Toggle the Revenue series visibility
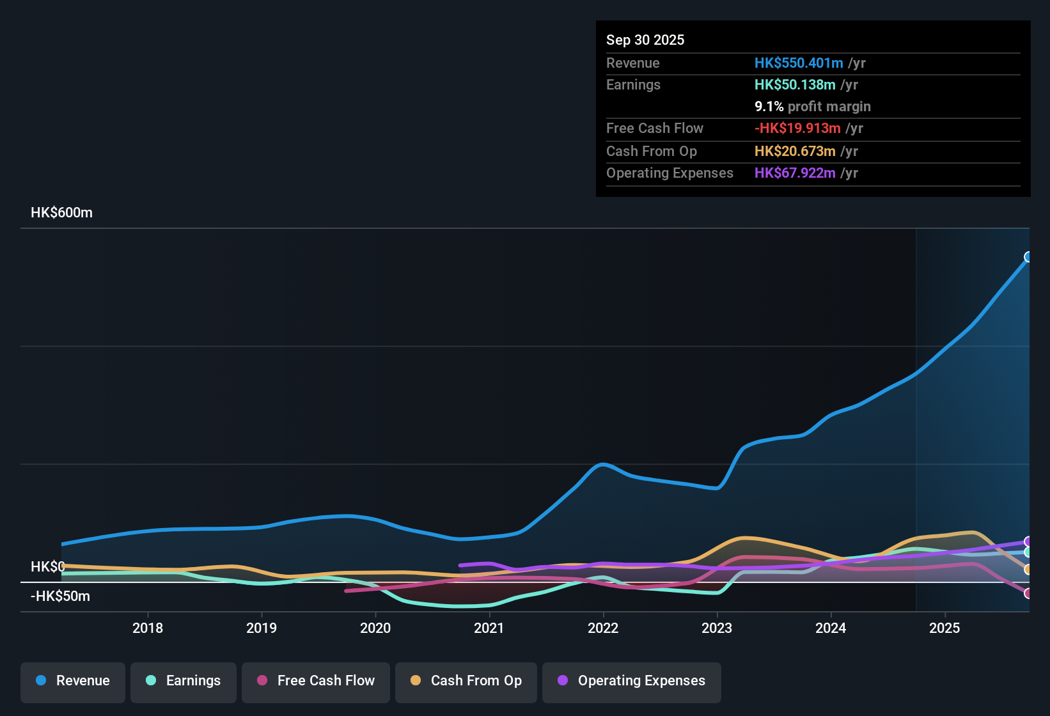The width and height of the screenshot is (1050, 716). (x=72, y=681)
